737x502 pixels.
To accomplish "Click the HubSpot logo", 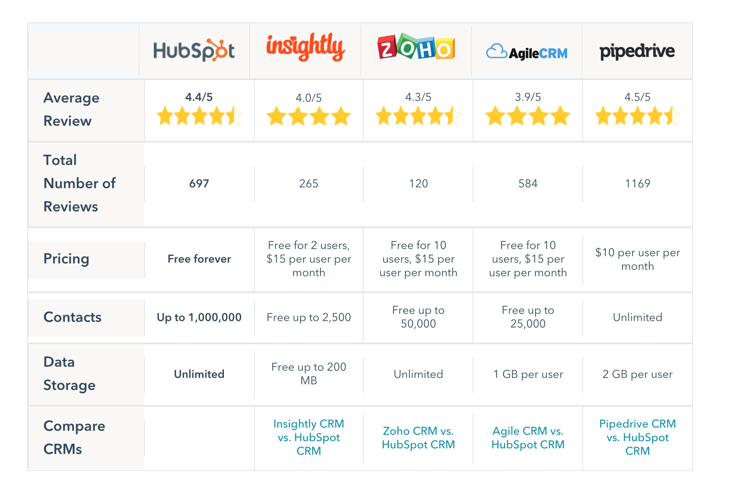I will pyautogui.click(x=194, y=50).
